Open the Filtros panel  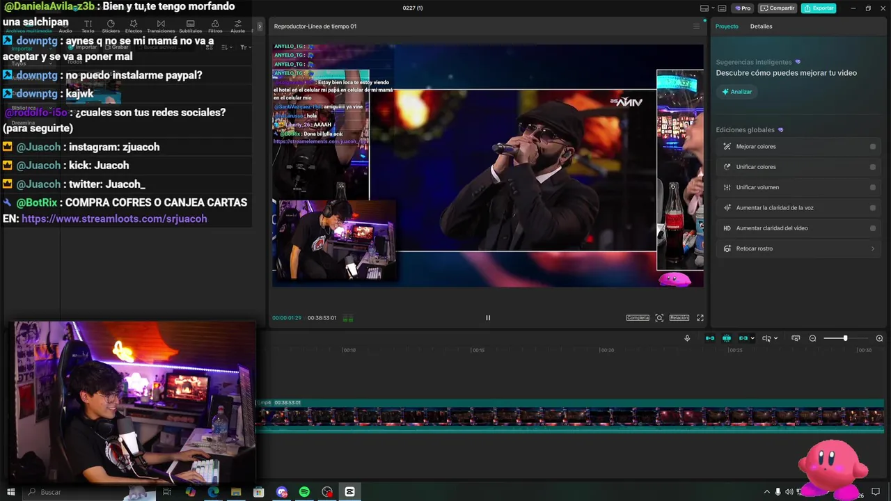pyautogui.click(x=215, y=26)
